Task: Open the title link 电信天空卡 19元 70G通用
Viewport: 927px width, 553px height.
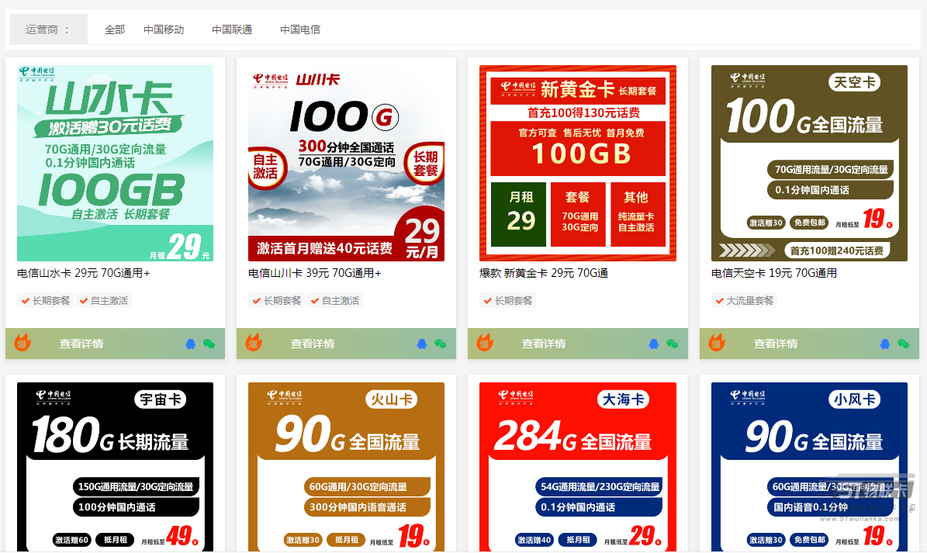Action: (x=774, y=273)
